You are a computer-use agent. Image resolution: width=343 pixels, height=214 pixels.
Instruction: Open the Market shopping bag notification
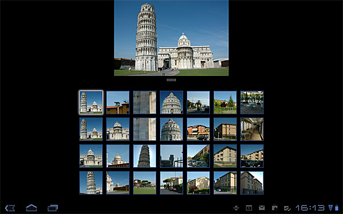(x=274, y=208)
